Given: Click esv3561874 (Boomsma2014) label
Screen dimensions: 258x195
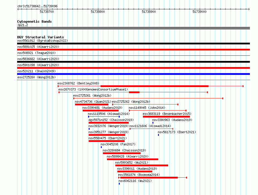Looking at the screenshot, I should [x=139, y=175].
